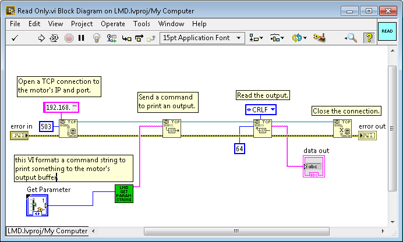This screenshot has height=242, width=403.
Task: Click the Step Into button
Action: (127, 38)
